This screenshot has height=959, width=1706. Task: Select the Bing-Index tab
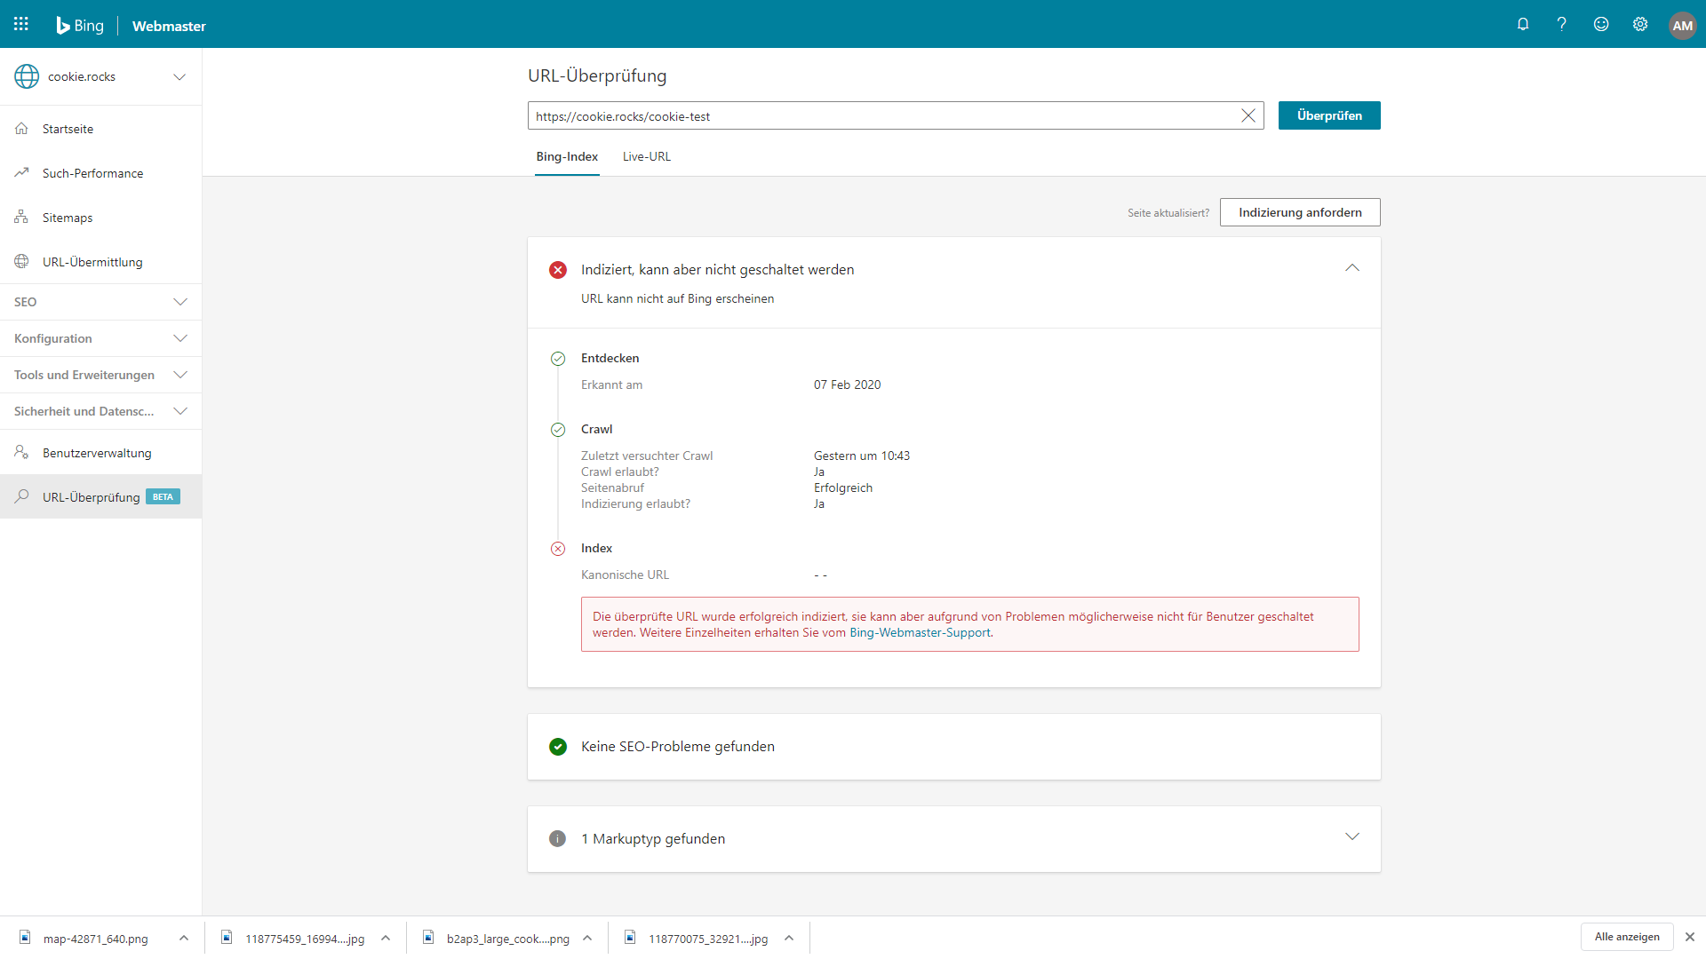(567, 157)
